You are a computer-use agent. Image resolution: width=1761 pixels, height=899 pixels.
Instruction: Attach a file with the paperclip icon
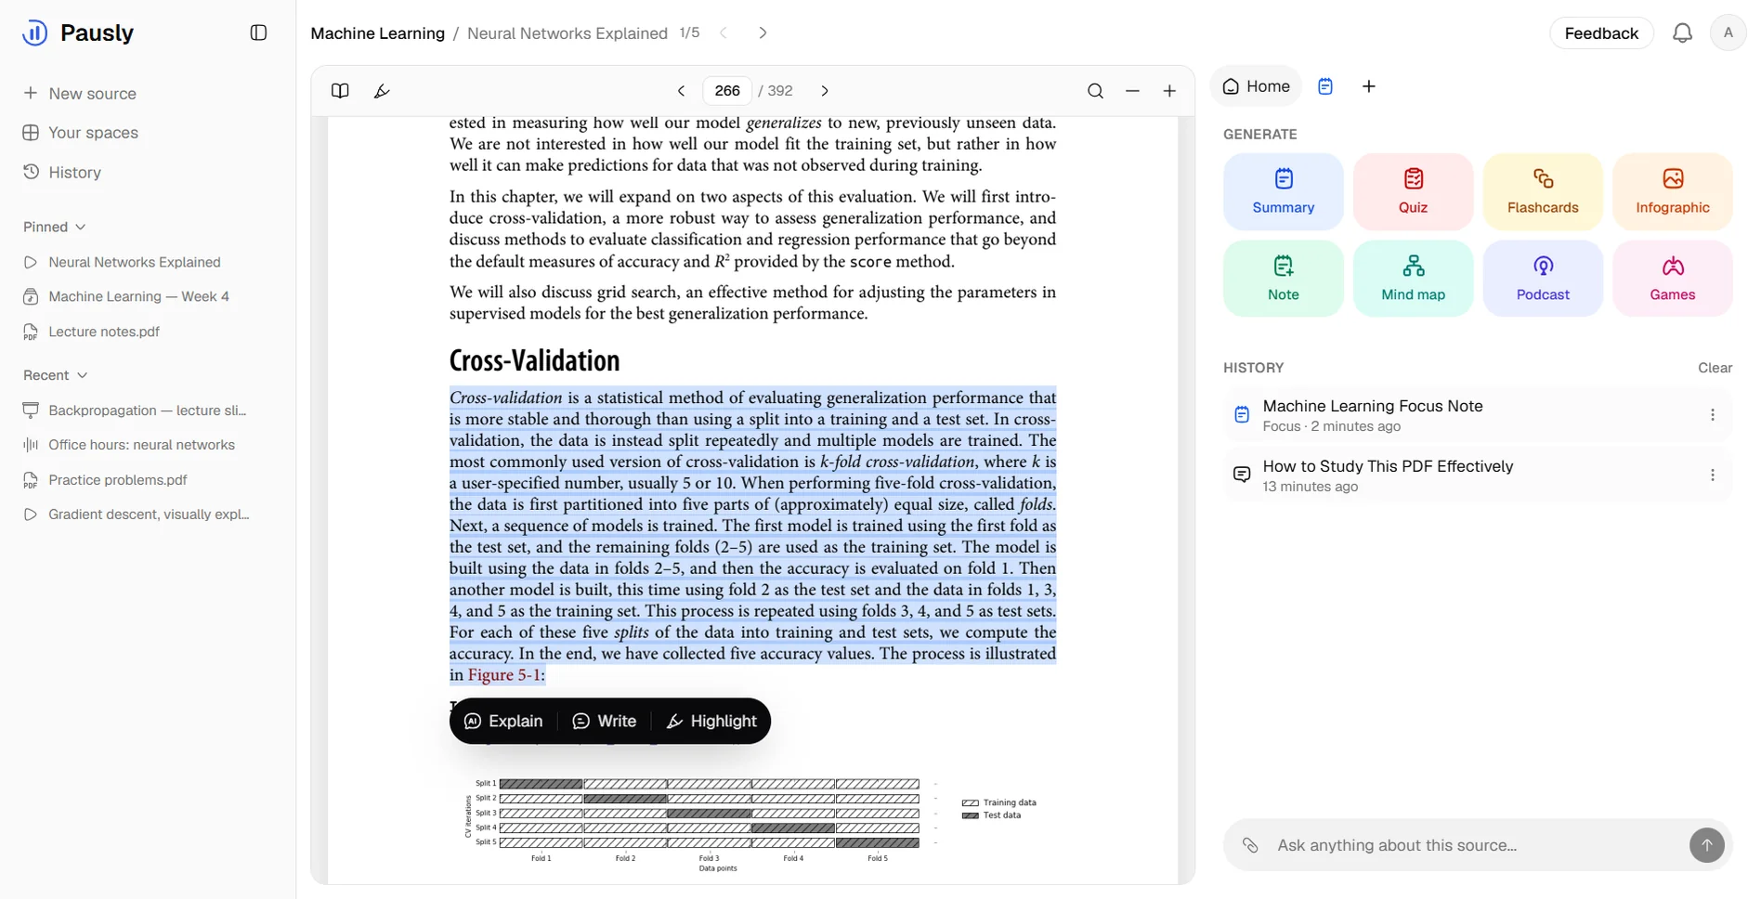[1250, 845]
